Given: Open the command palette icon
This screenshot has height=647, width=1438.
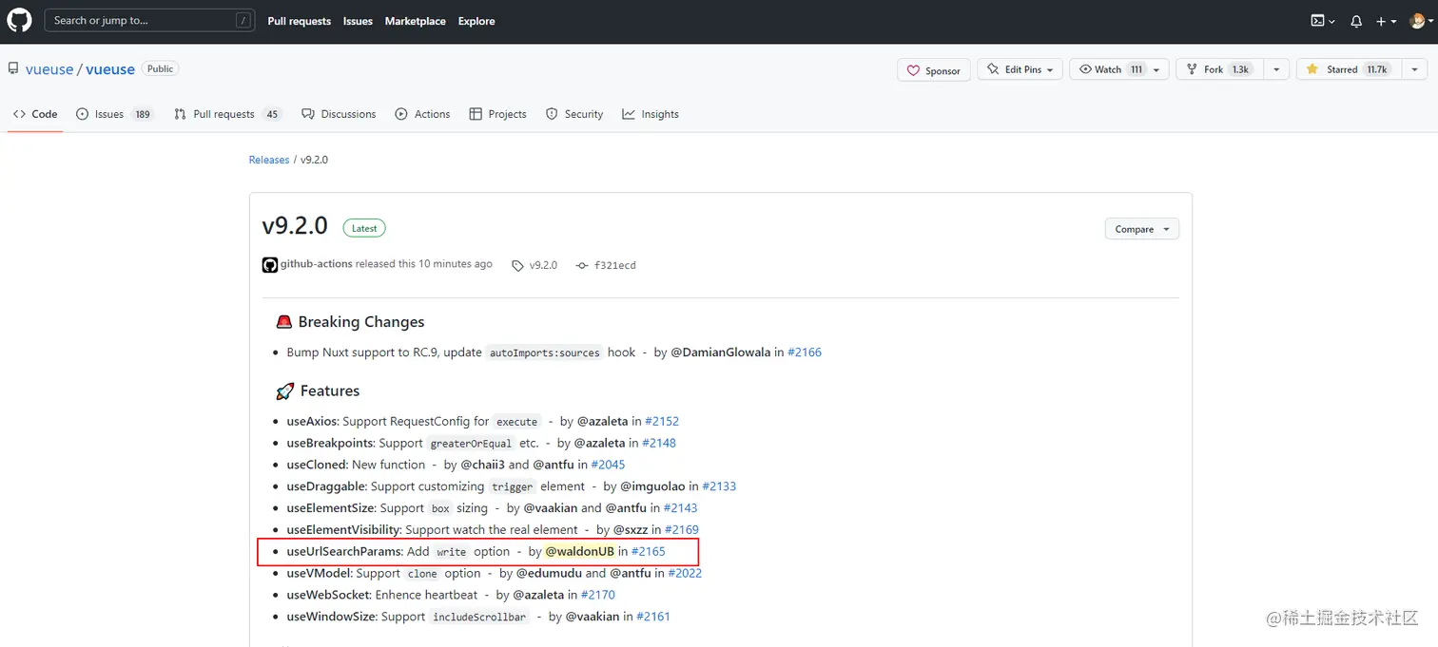Looking at the screenshot, I should (1323, 21).
